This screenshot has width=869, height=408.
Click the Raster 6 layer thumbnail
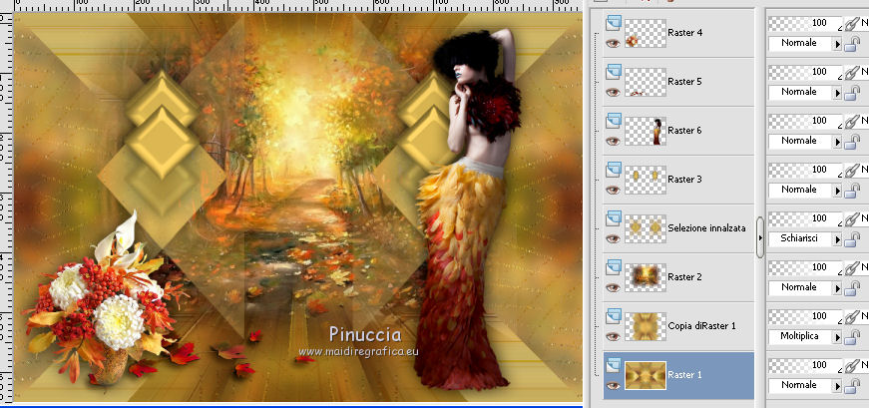(x=646, y=131)
